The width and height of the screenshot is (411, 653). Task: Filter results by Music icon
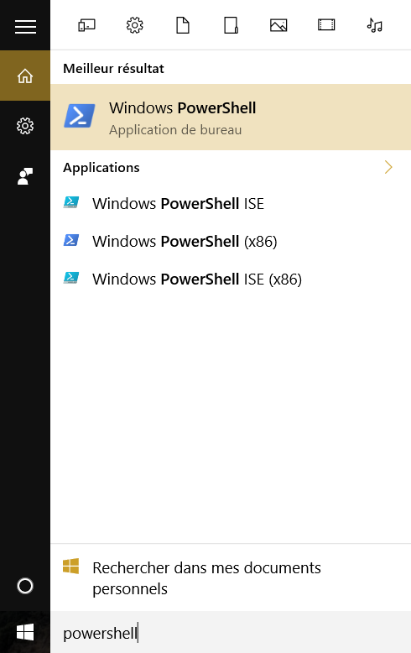(x=374, y=25)
